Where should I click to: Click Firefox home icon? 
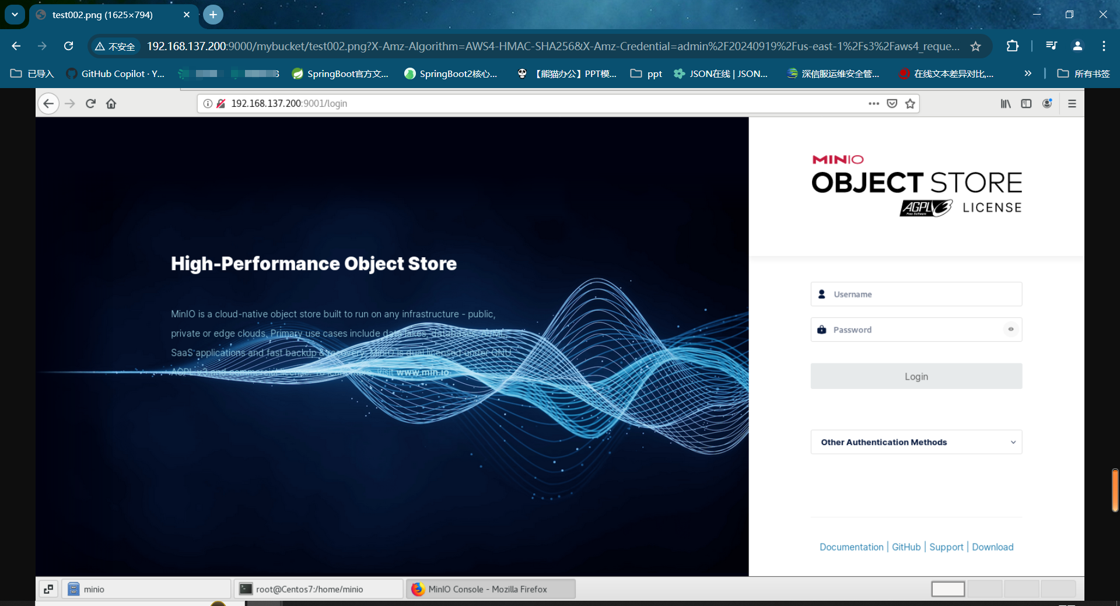[x=111, y=104]
